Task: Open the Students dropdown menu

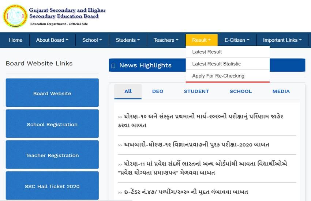Action: pos(128,40)
